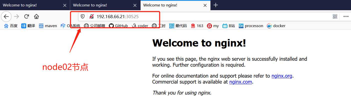Click the 'If you see this page' paragraph
Viewport: 351px width, 99px height.
point(230,62)
